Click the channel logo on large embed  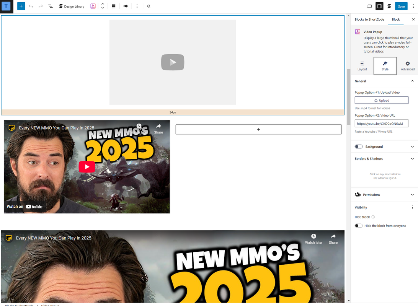click(8, 238)
